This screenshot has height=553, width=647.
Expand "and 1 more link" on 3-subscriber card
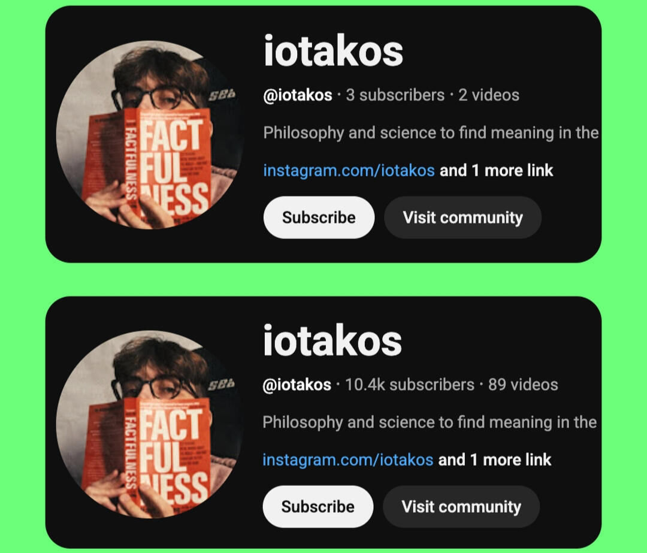click(496, 170)
